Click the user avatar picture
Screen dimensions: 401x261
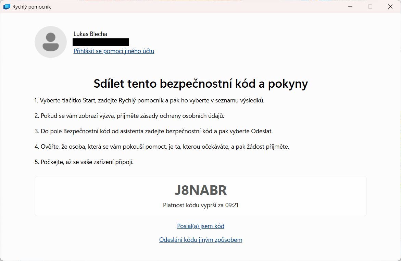[51, 42]
